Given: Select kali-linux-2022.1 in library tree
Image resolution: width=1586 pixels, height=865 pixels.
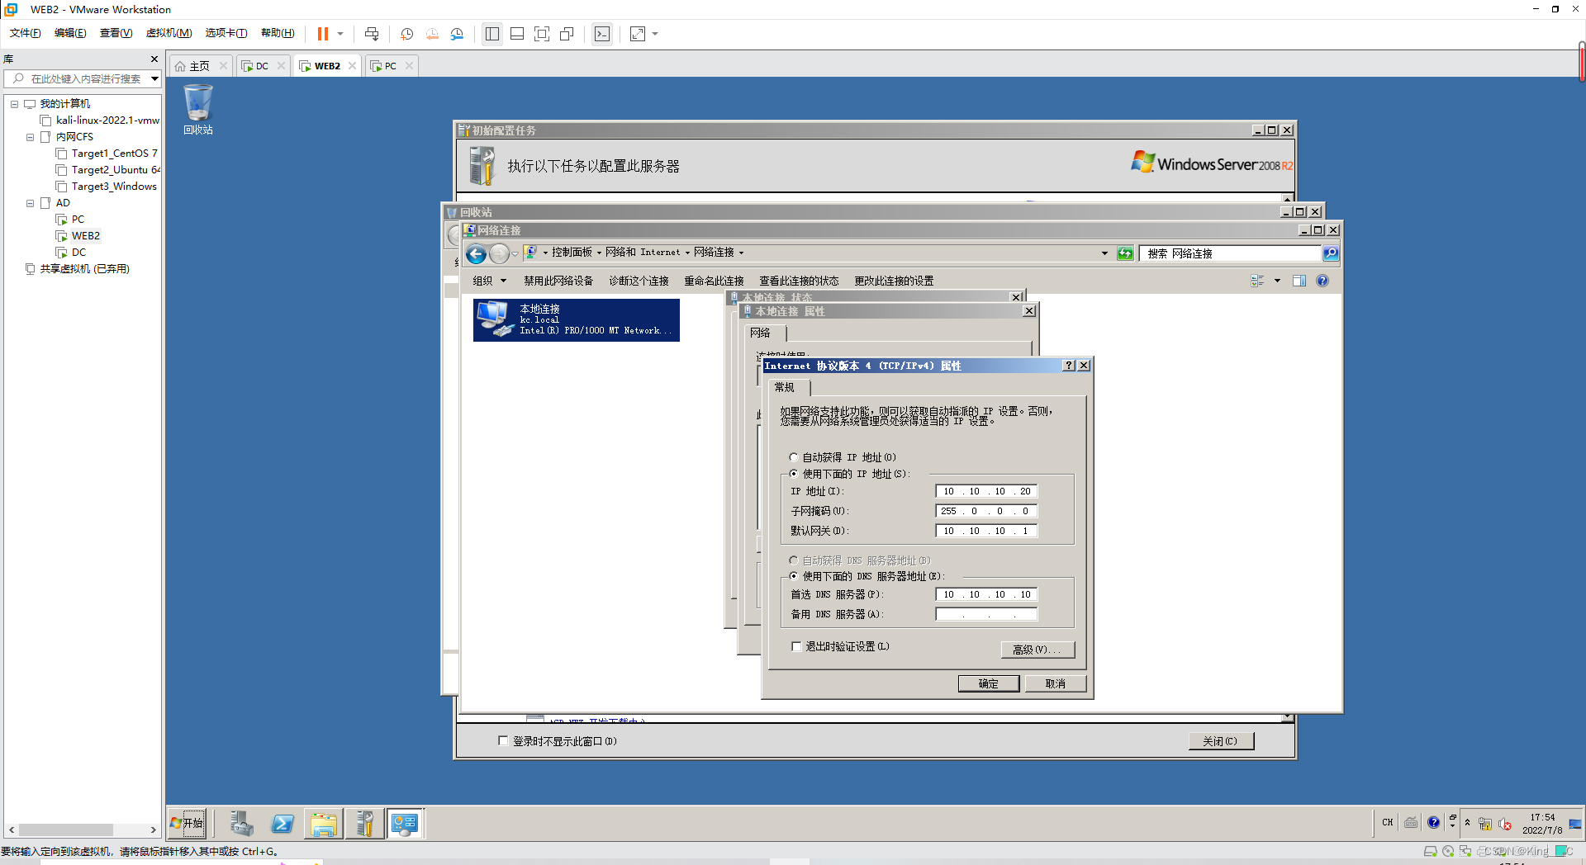Looking at the screenshot, I should [x=107, y=121].
